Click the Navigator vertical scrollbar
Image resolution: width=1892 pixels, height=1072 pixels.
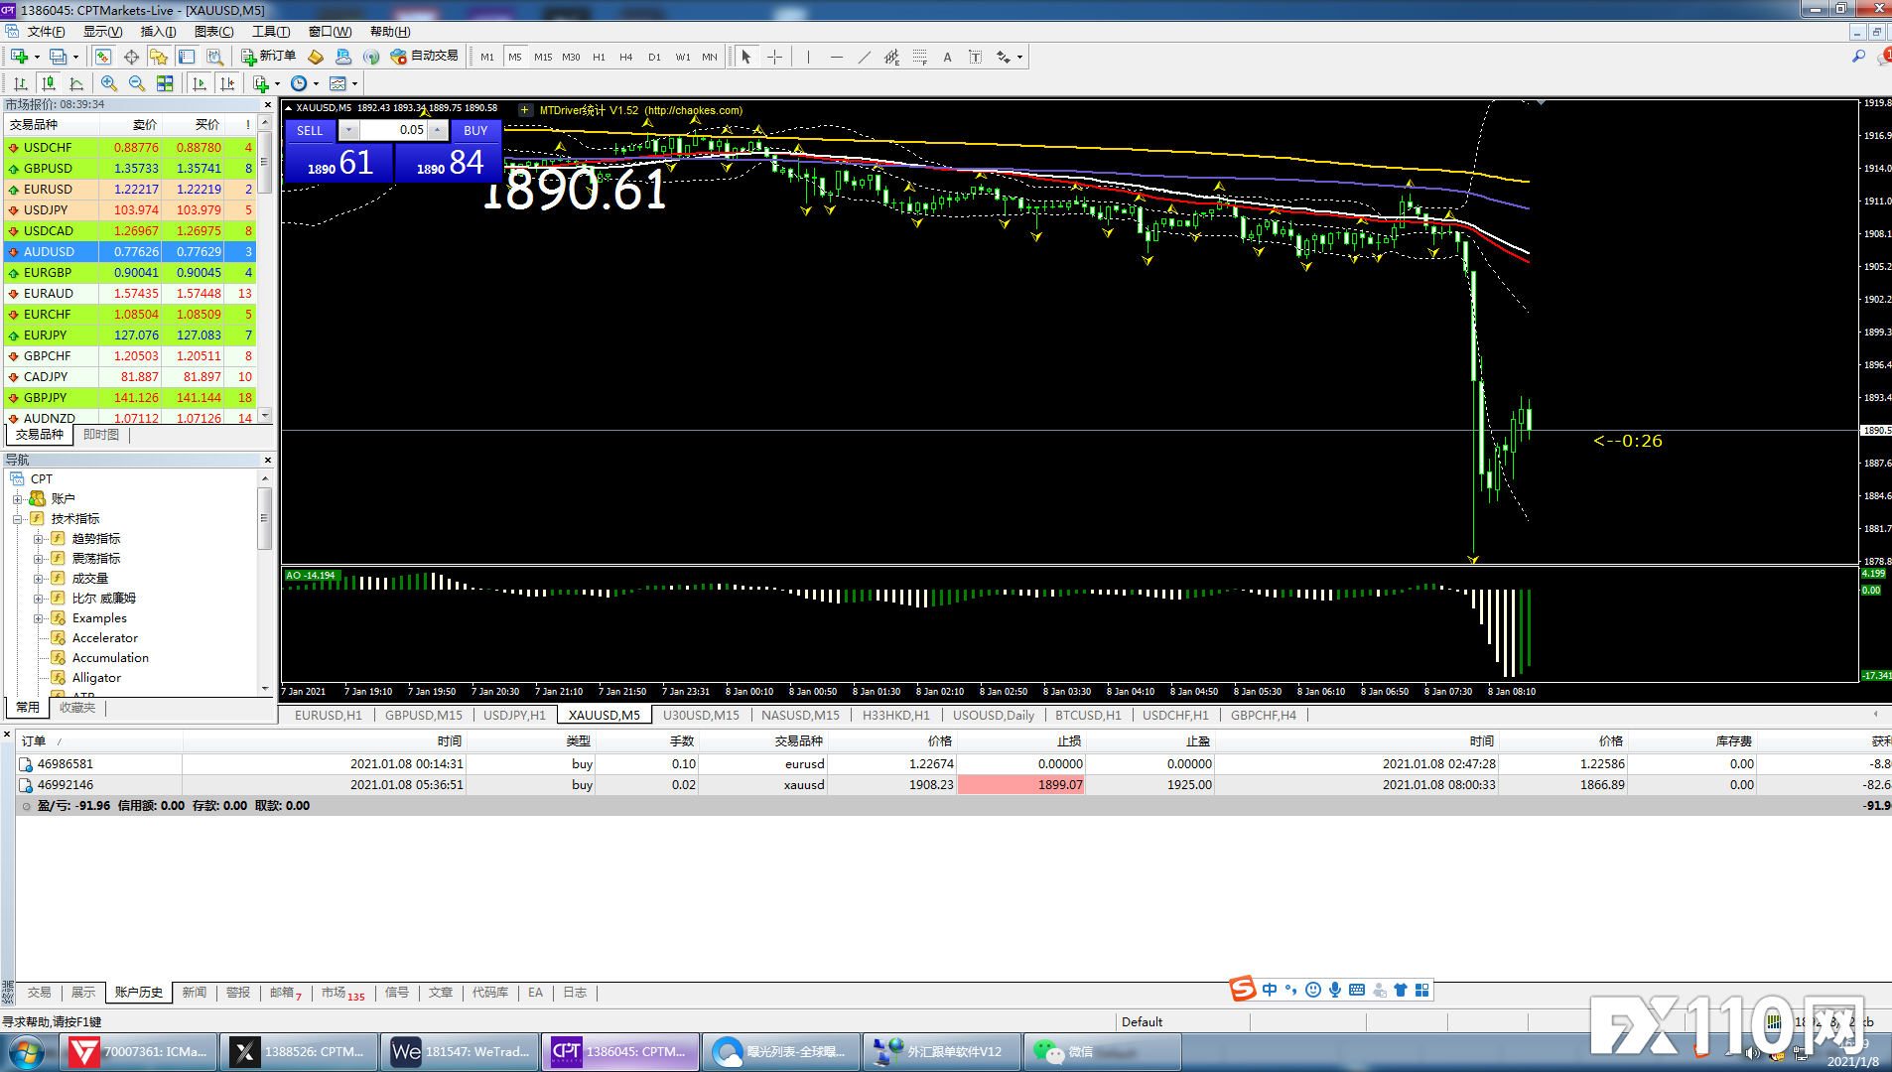pyautogui.click(x=264, y=584)
